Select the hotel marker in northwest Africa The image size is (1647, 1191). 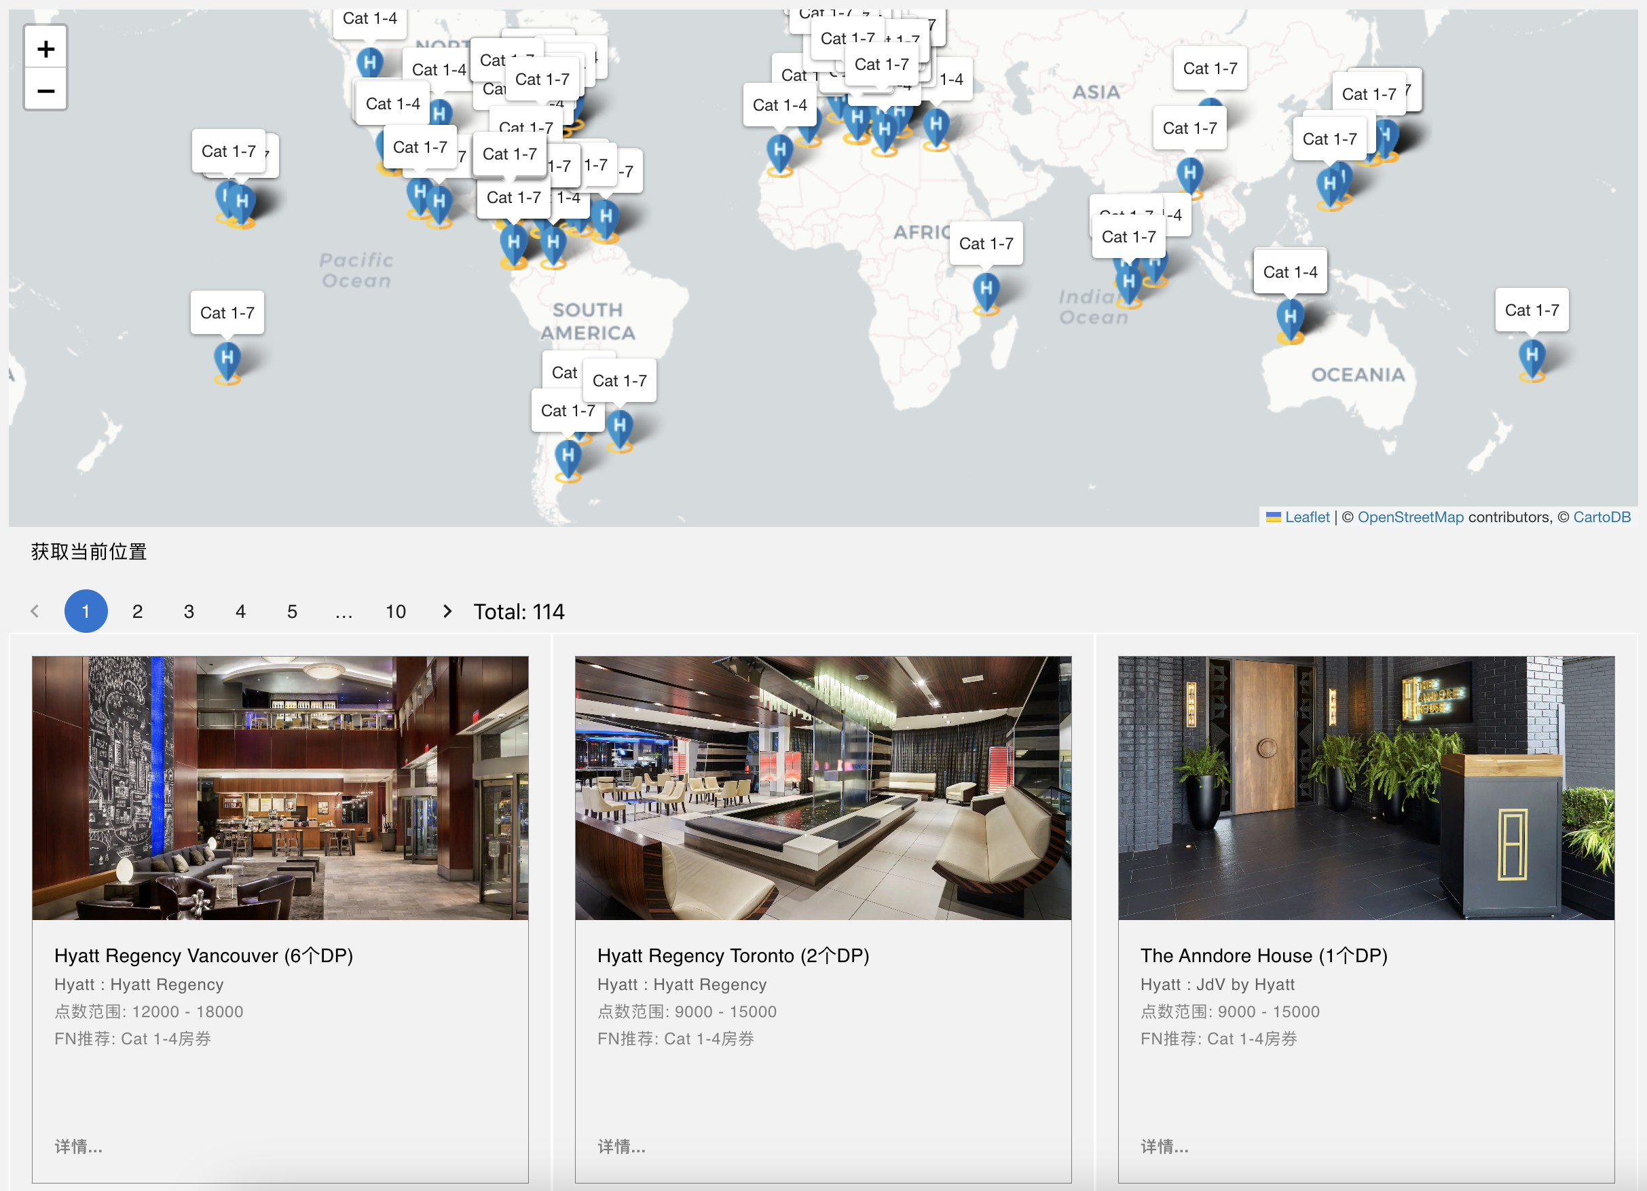click(x=779, y=155)
